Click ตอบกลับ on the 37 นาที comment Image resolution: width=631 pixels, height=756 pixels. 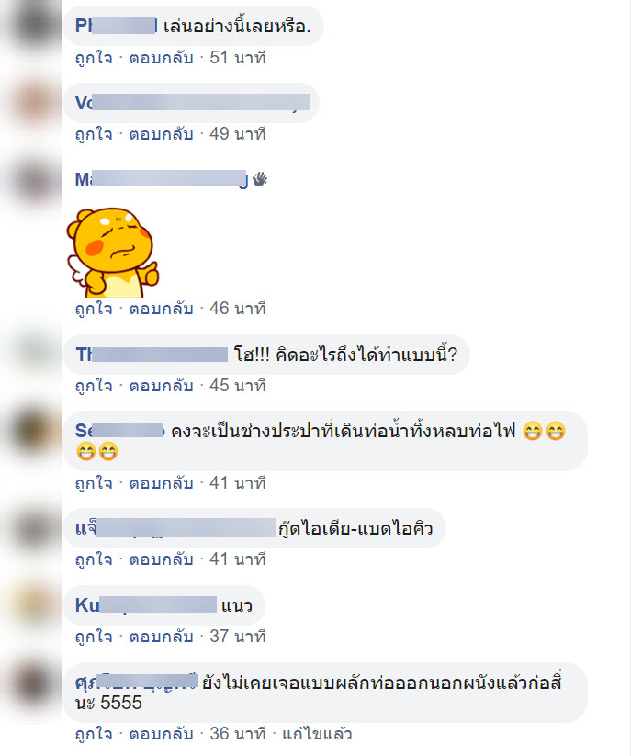[x=161, y=637]
